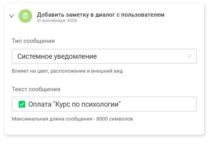Click the title Добавить заметку в диалог с пользователем
The width and height of the screenshot is (208, 141).
point(101,15)
